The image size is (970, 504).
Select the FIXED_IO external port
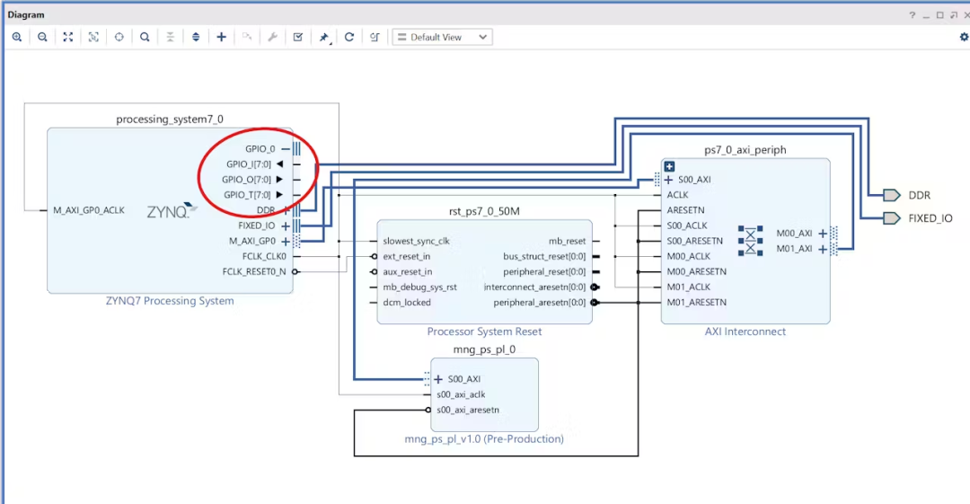[892, 218]
